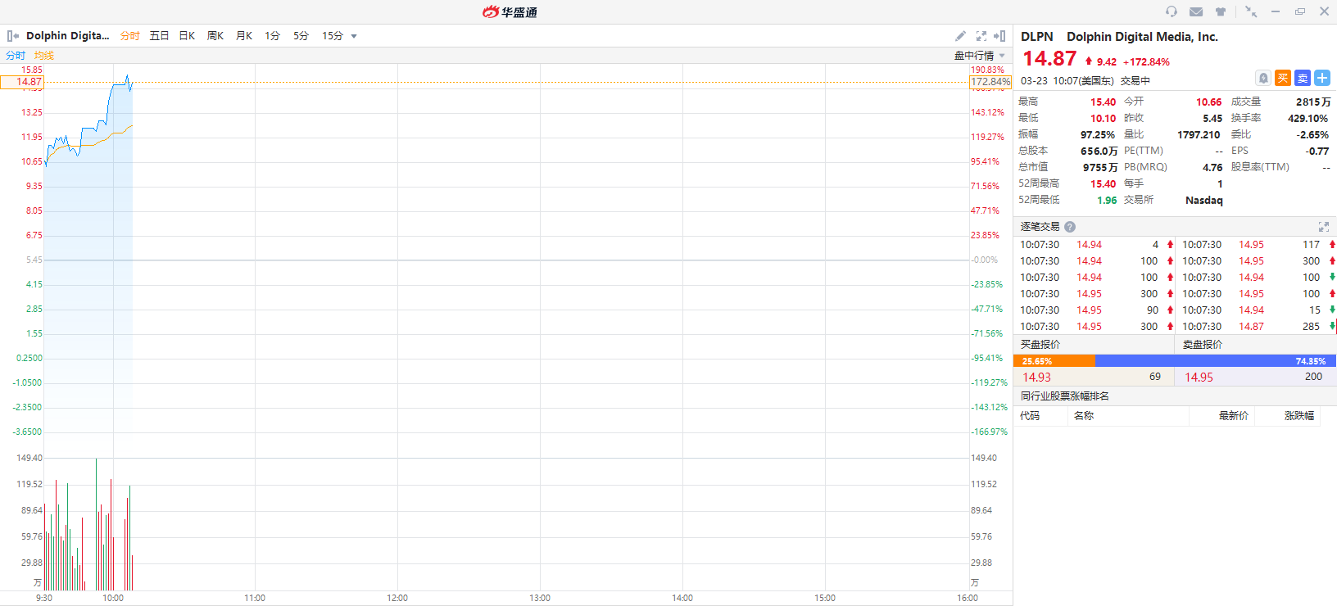Click the DLPN ticker symbol
The image size is (1337, 606).
[x=1037, y=37]
